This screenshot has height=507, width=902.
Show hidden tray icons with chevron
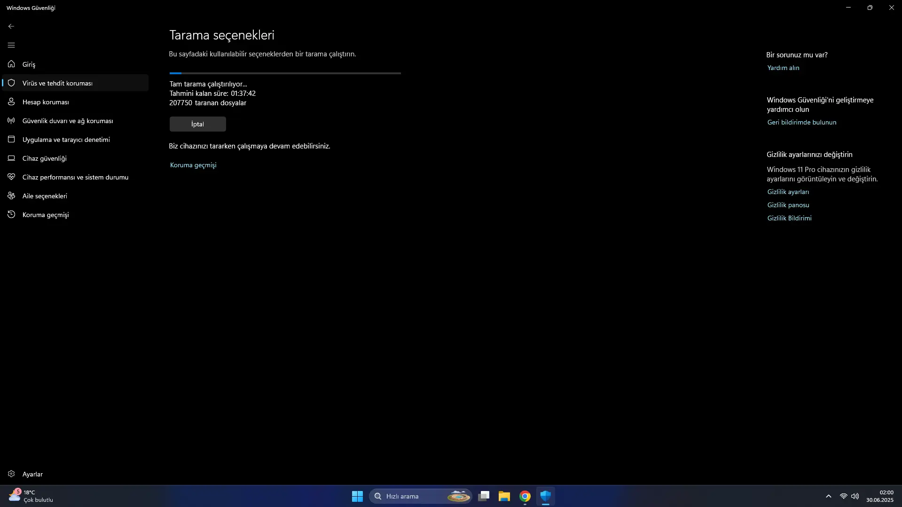coord(829,496)
